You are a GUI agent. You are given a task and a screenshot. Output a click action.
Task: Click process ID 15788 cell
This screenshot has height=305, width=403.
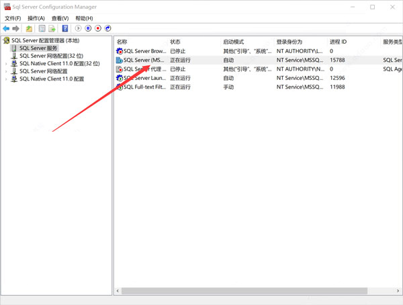pyautogui.click(x=337, y=60)
